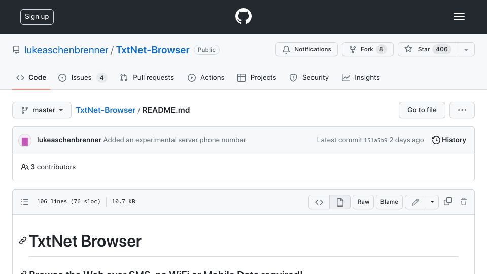Fork the repository
Screen dimensions: 487x274
368,49
